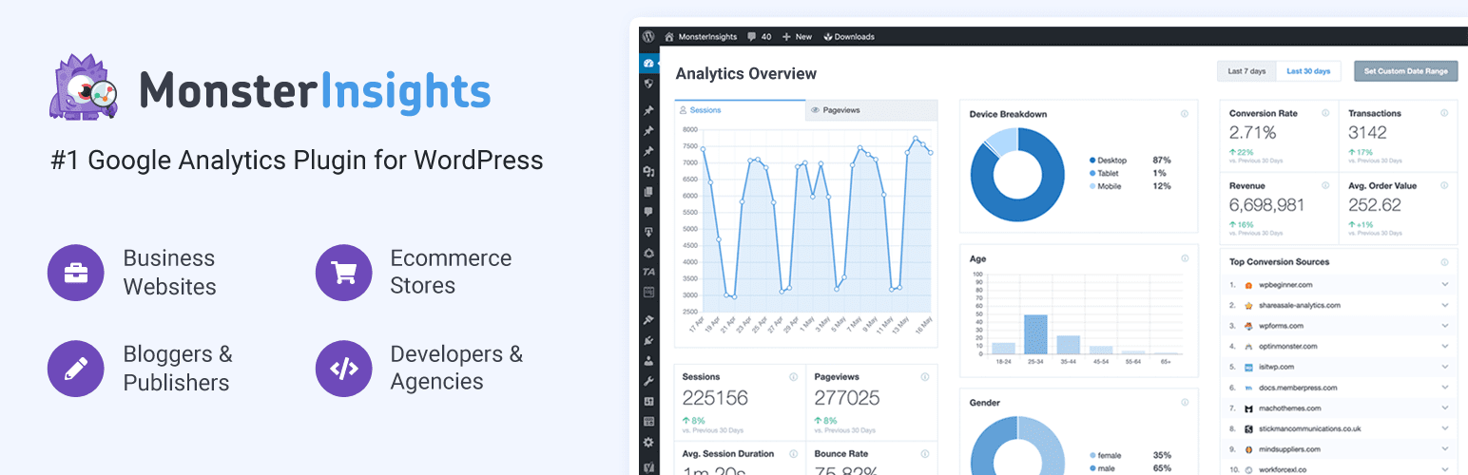Click the info icon on the Age chart
The height and width of the screenshot is (475, 1468).
click(x=1184, y=258)
